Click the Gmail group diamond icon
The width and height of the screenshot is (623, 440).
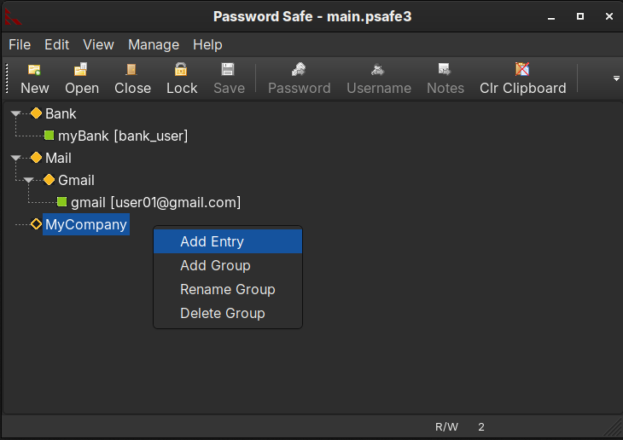pos(49,180)
